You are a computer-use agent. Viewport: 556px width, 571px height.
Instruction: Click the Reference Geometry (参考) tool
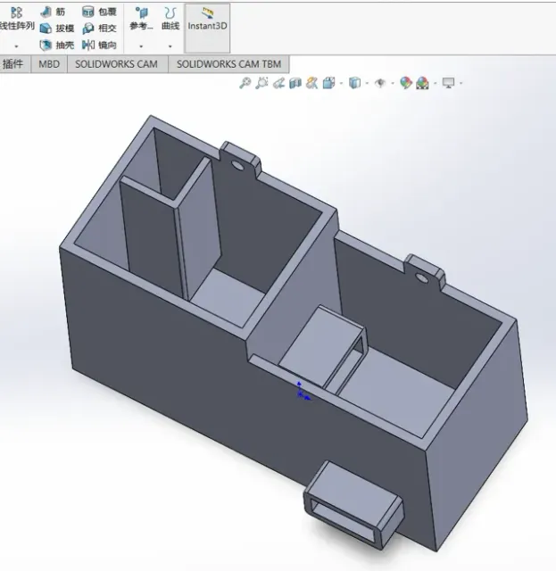(x=141, y=18)
